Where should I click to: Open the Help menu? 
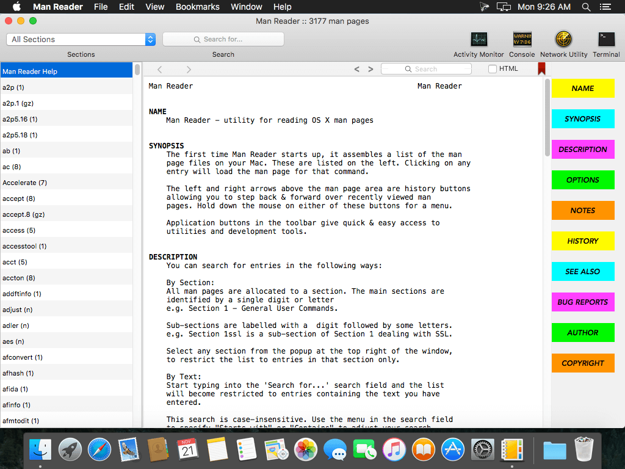coord(282,7)
